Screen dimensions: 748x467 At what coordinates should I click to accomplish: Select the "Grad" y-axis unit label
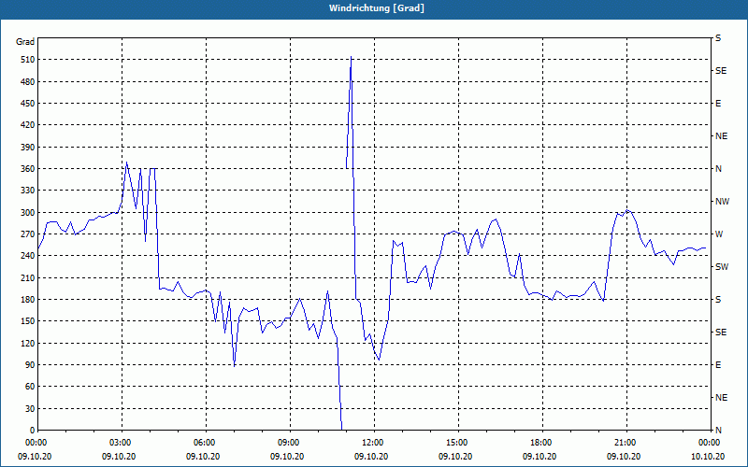(x=25, y=42)
